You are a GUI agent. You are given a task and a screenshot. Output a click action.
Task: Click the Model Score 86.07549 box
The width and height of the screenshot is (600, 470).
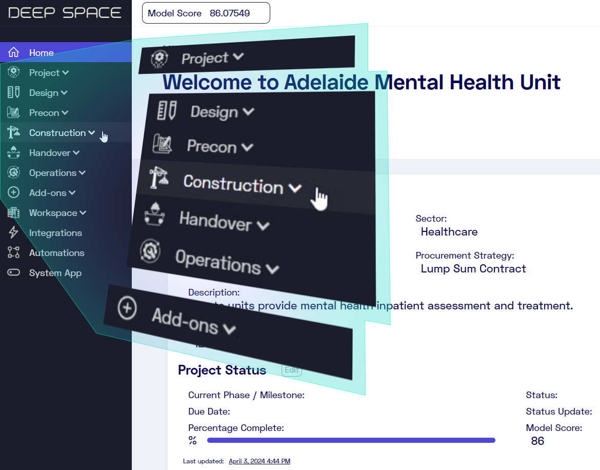point(206,13)
